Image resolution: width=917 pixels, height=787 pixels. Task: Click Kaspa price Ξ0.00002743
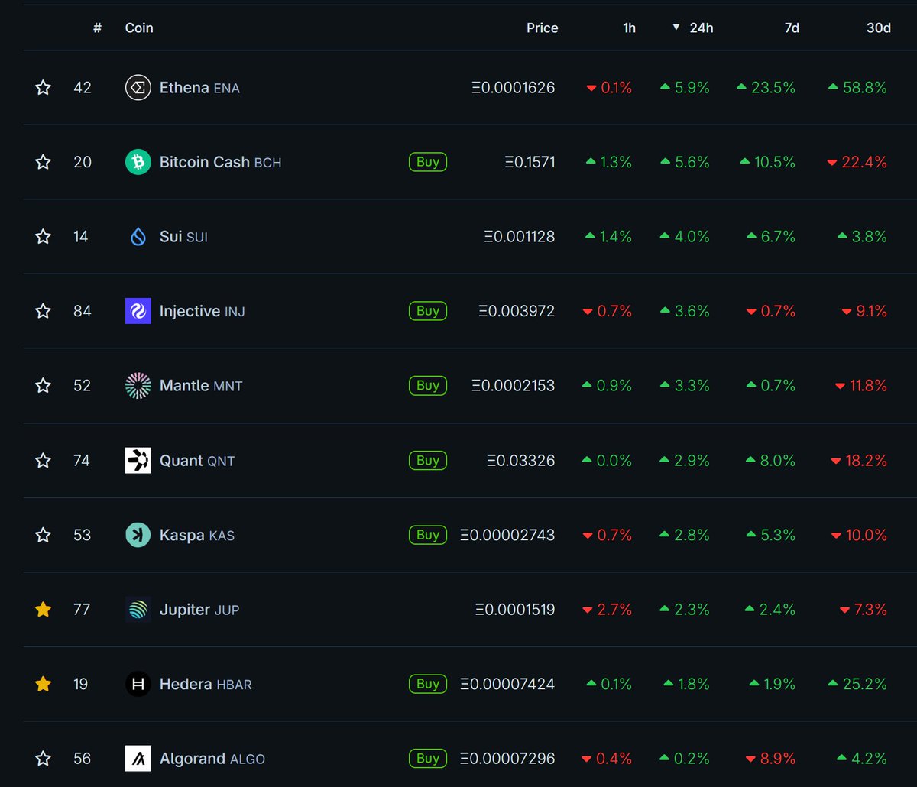tap(507, 535)
